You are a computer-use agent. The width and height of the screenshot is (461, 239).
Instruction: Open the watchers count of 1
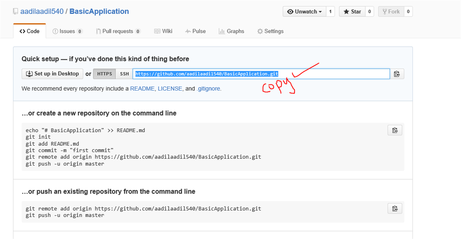(330, 11)
